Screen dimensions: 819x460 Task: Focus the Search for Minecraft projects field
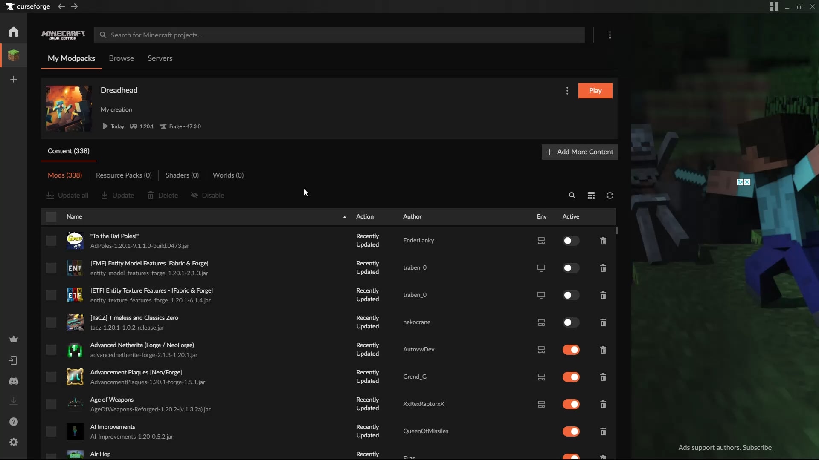[x=339, y=35]
